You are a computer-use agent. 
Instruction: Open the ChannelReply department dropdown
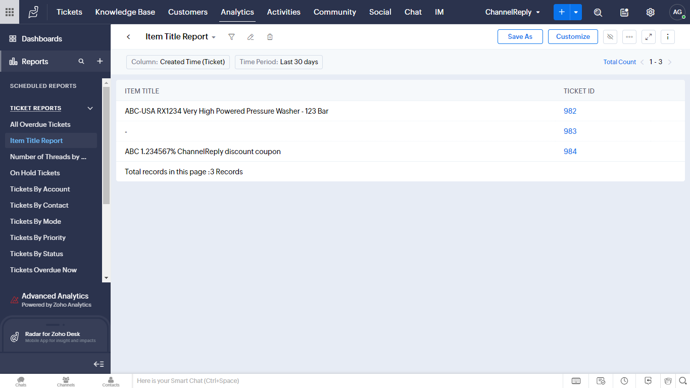[x=513, y=12]
